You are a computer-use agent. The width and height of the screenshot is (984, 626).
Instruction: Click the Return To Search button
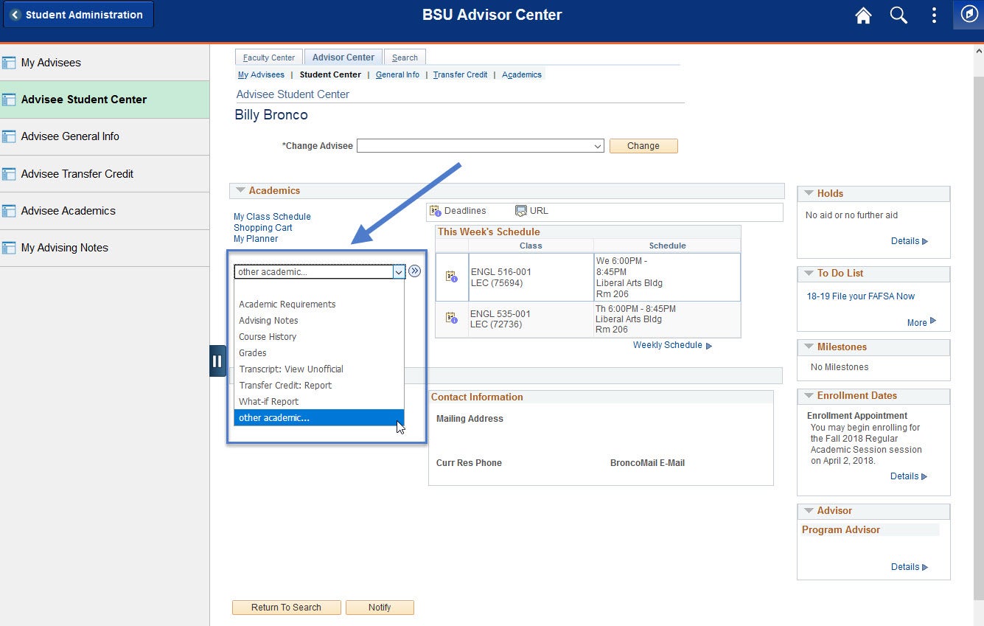[x=286, y=608]
